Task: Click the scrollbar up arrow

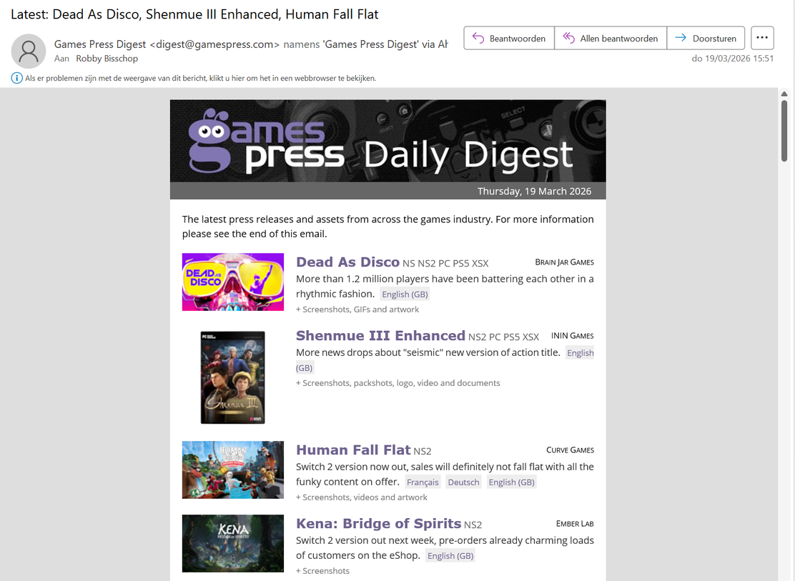Action: pyautogui.click(x=784, y=94)
